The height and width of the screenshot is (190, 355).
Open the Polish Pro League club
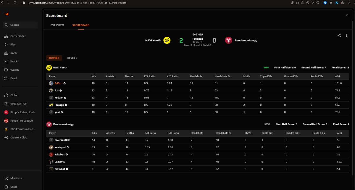[x=18, y=121]
